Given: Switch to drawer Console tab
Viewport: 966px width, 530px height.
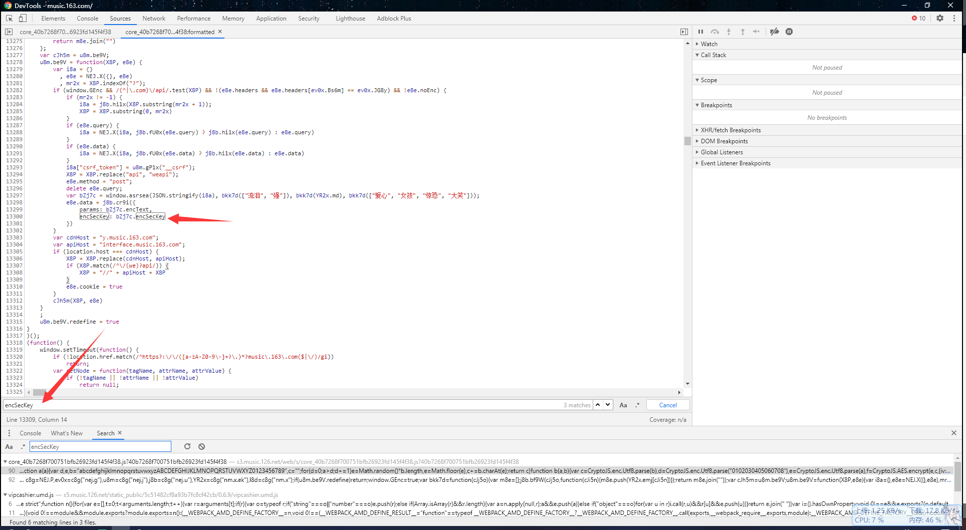Looking at the screenshot, I should pos(30,433).
